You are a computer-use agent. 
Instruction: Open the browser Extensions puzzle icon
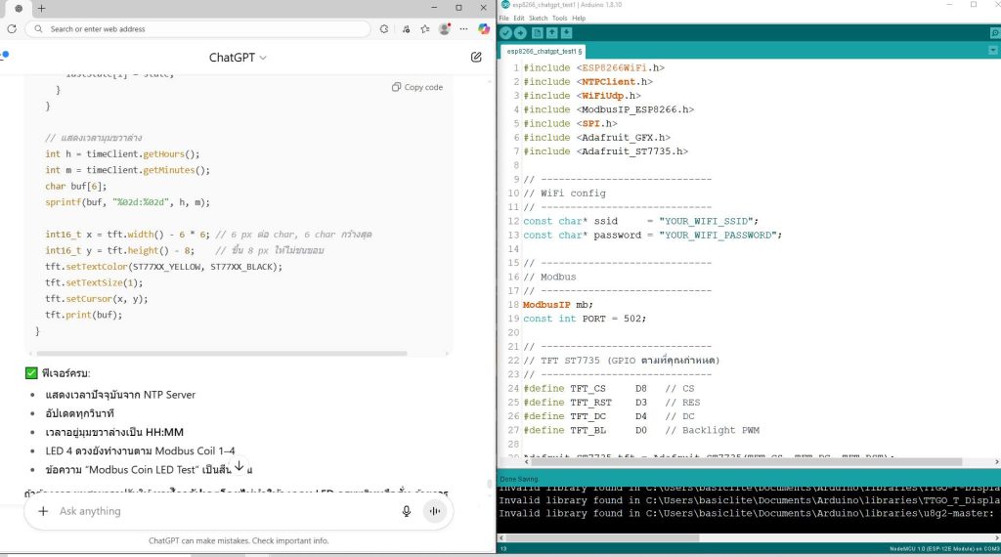point(383,28)
